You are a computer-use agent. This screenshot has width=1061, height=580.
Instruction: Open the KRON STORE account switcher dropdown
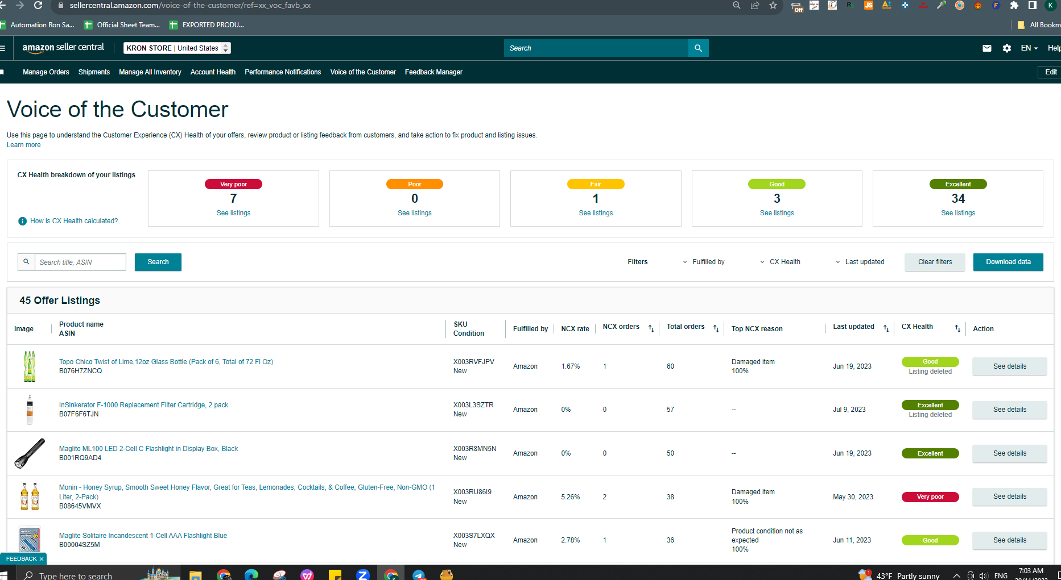pyautogui.click(x=177, y=48)
